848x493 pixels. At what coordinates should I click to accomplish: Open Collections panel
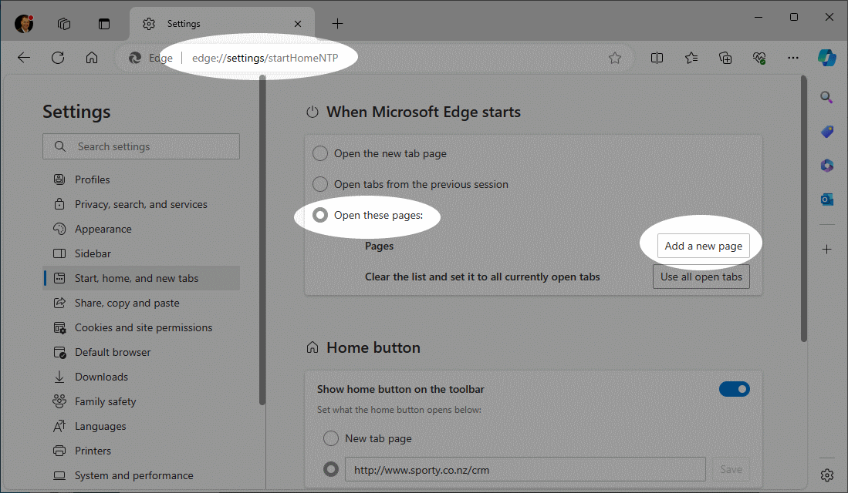[x=725, y=58]
